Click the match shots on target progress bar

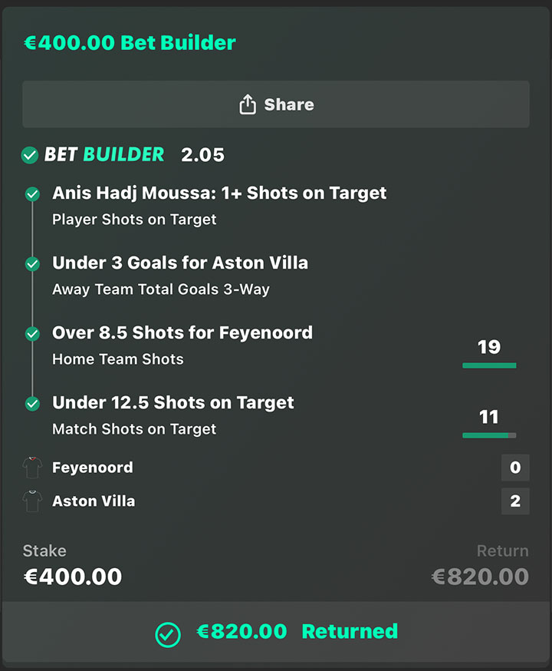[489, 435]
